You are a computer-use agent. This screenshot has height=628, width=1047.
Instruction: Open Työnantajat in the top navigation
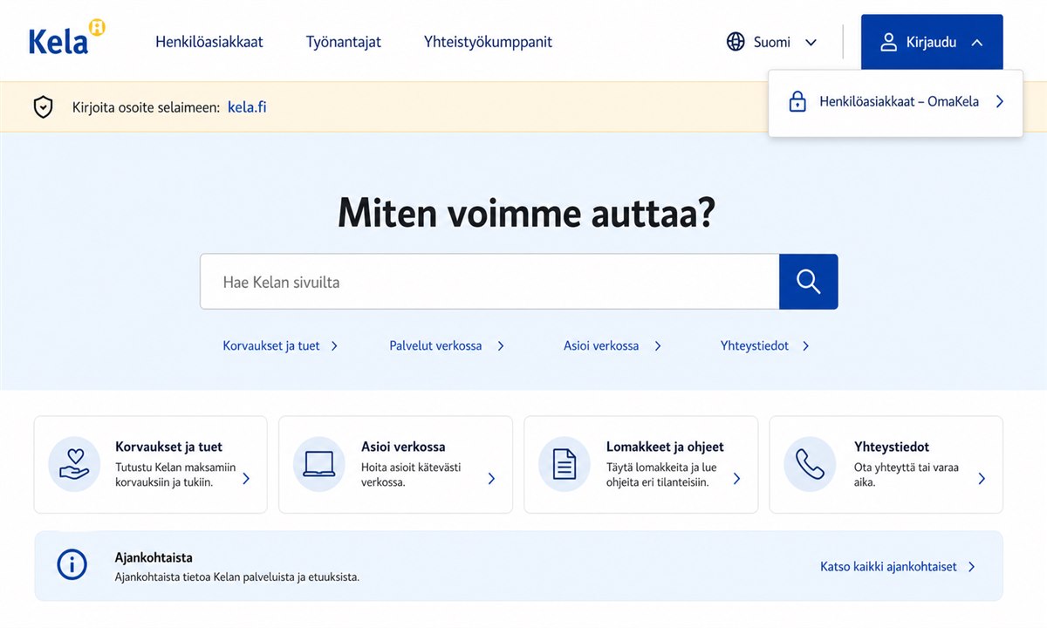(344, 42)
